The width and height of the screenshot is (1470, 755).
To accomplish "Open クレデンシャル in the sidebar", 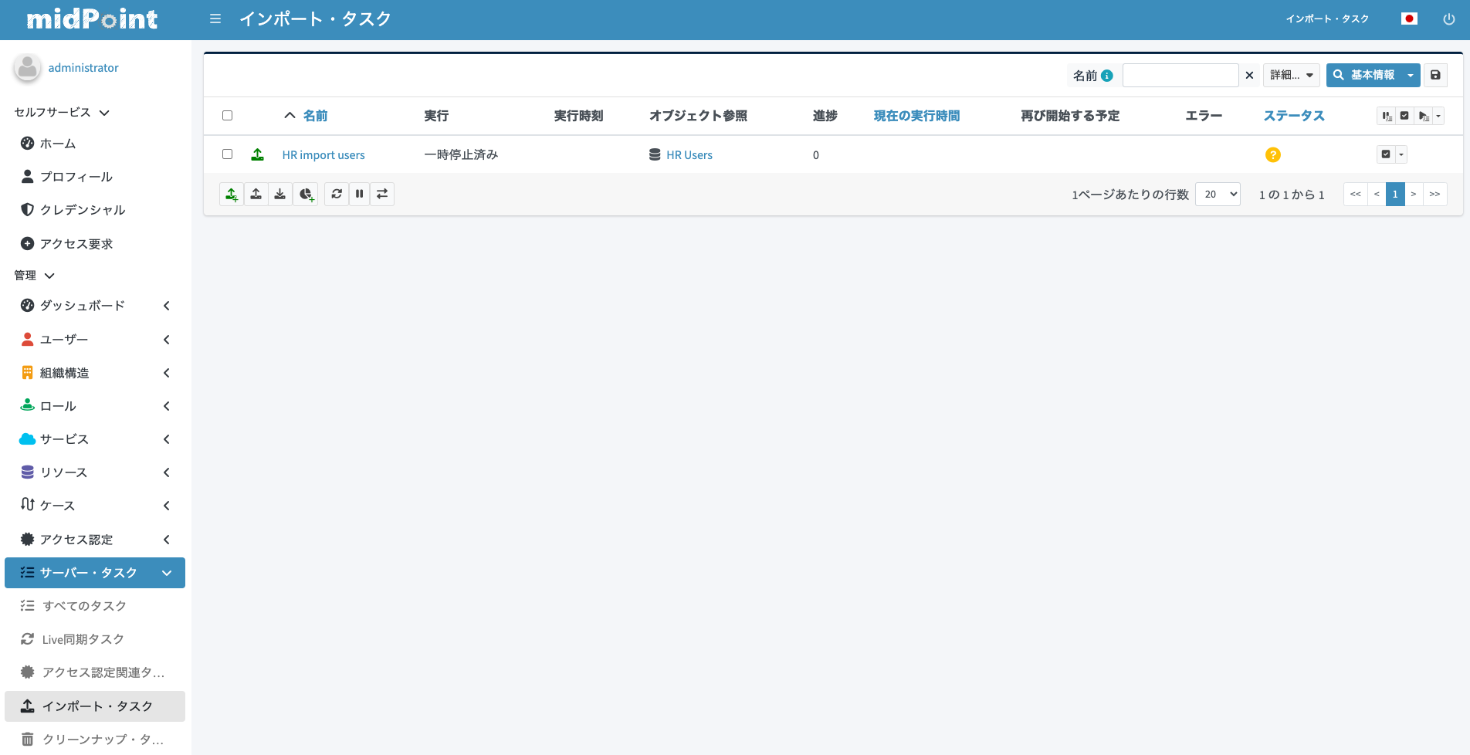I will 95,210.
